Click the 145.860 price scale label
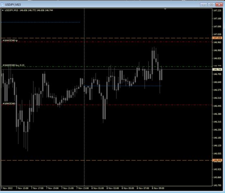This screenshot has width=225, height=193. pos(217,178)
